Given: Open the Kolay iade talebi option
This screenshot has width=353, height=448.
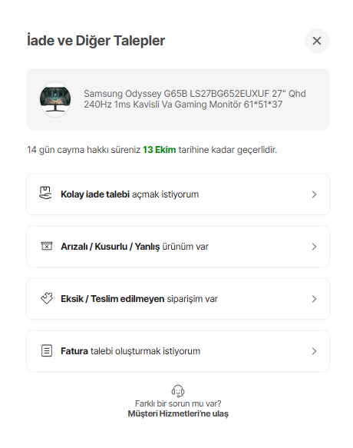Looking at the screenshot, I should coord(178,194).
